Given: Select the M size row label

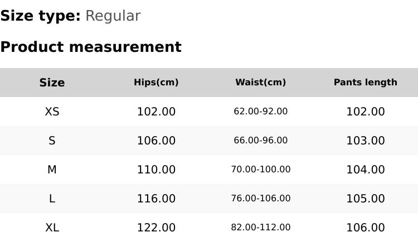Looking at the screenshot, I should coord(52,170).
